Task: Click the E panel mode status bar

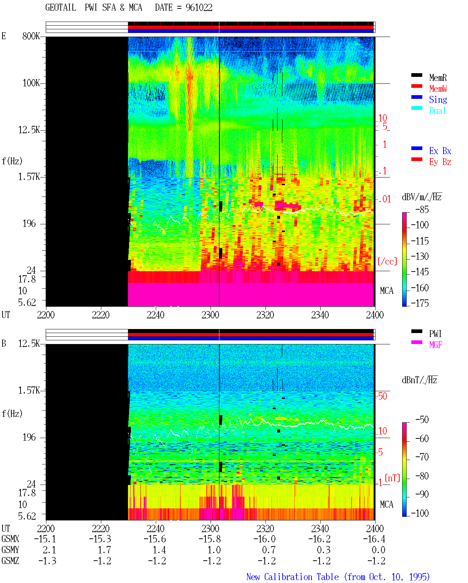Action: 211,27
